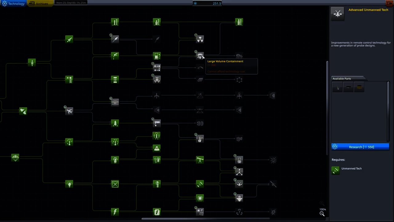Open the astronaut Space Exploration node
Viewport: 394px width, 222px height.
pos(115,160)
